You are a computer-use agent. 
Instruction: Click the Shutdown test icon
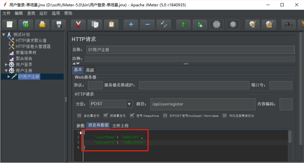pos(233,24)
